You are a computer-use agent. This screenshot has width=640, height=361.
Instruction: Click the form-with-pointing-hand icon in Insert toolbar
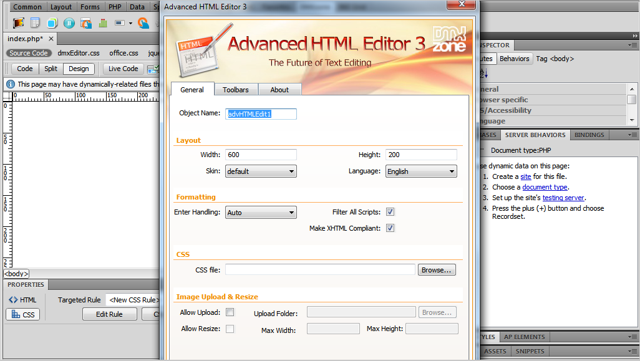click(x=85, y=23)
